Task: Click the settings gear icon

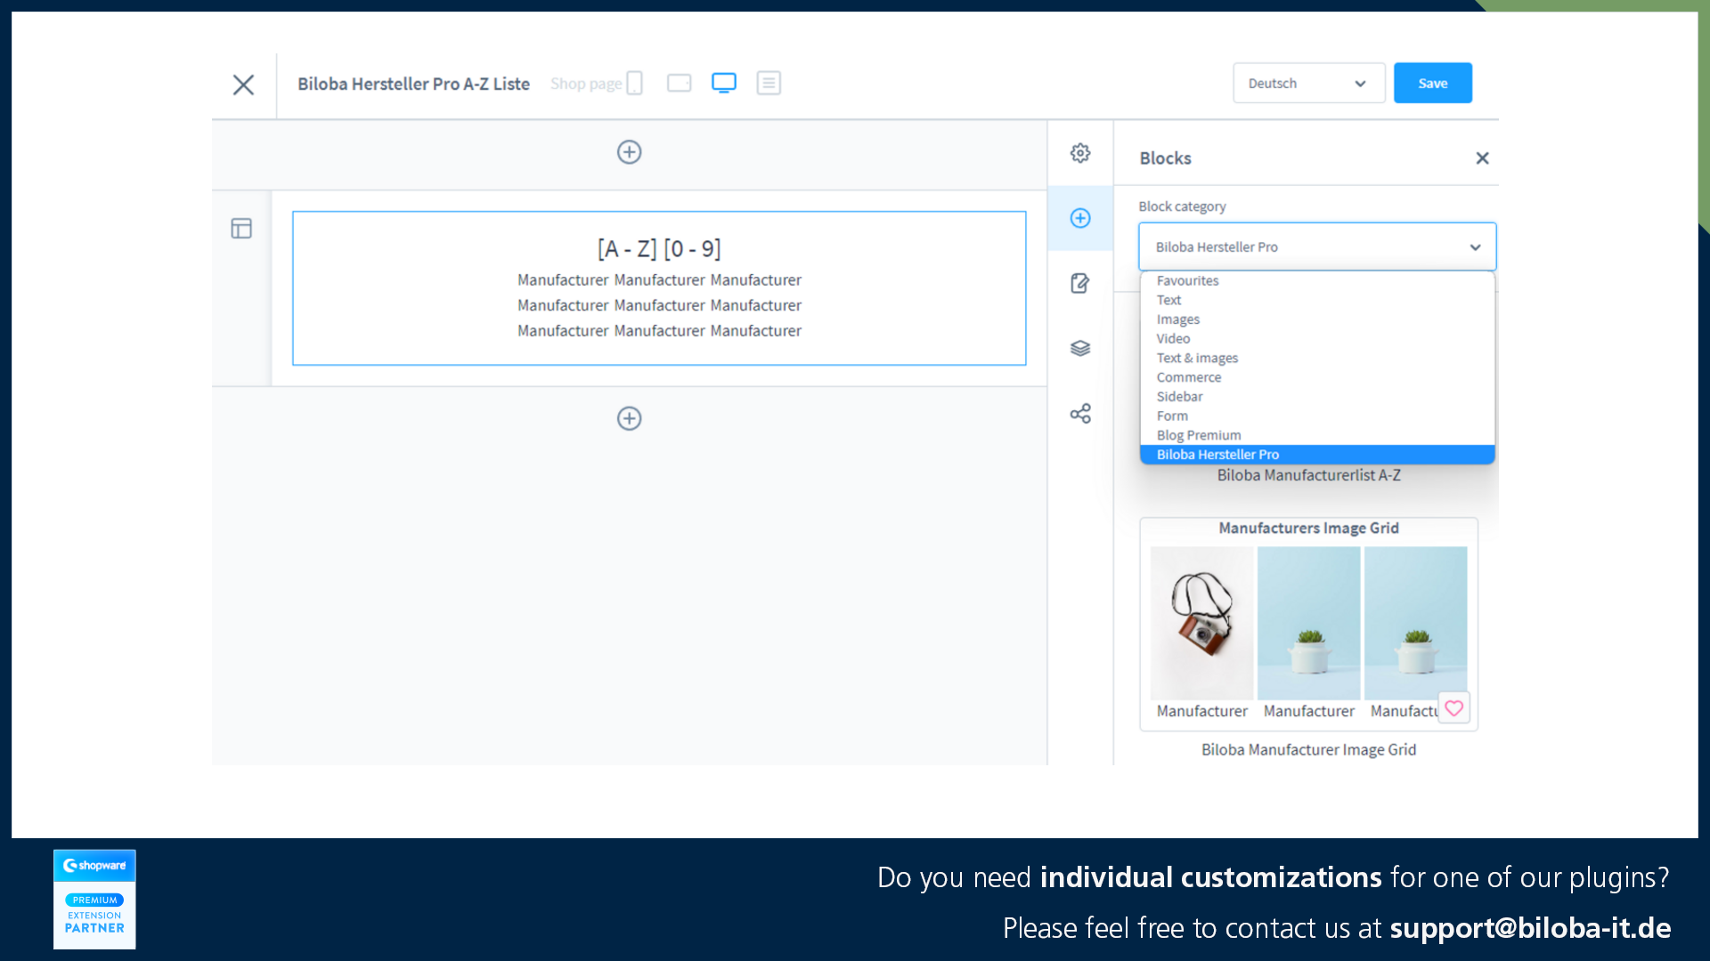Action: [x=1079, y=152]
